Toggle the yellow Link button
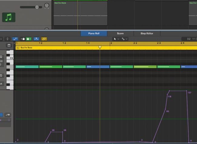Image resolution: width=197 pixels, height=144 pixels. [44, 39]
